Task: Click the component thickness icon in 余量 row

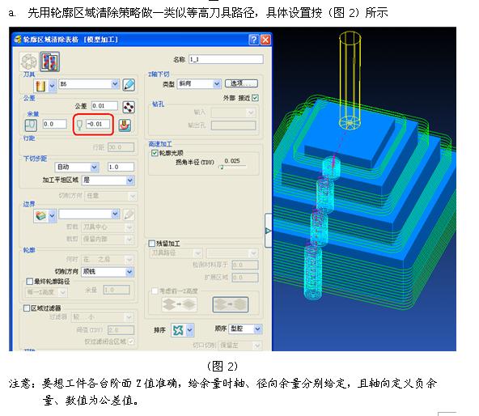Action: (125, 125)
